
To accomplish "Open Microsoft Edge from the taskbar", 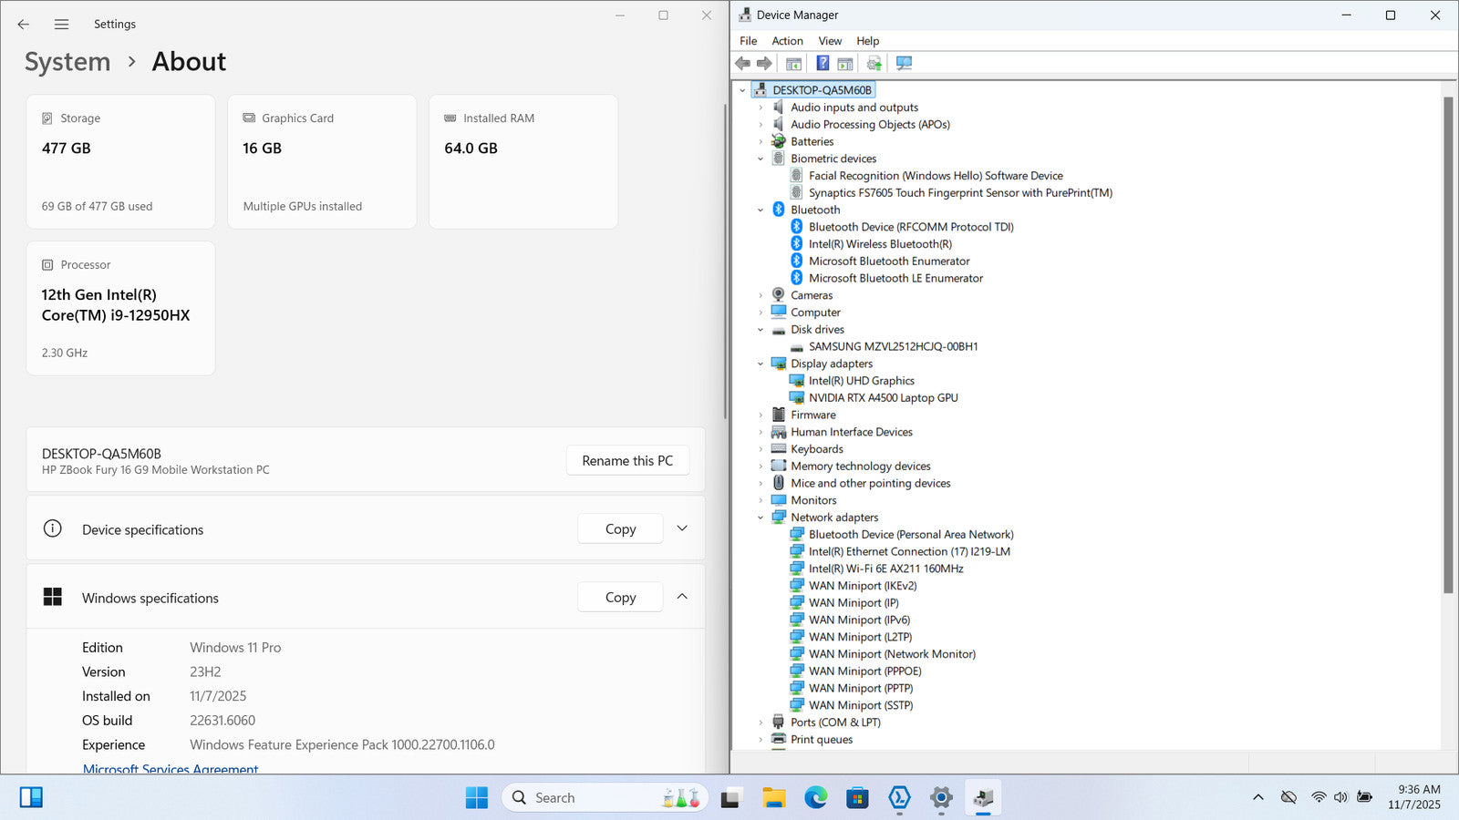I will coord(815,798).
